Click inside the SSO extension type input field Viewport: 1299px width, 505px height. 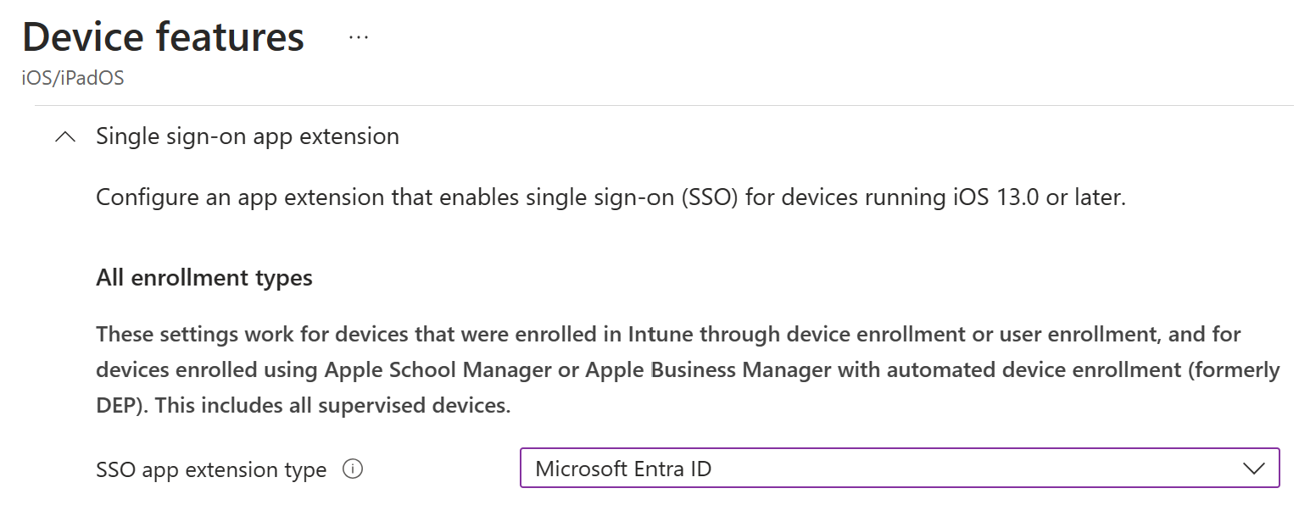click(848, 467)
